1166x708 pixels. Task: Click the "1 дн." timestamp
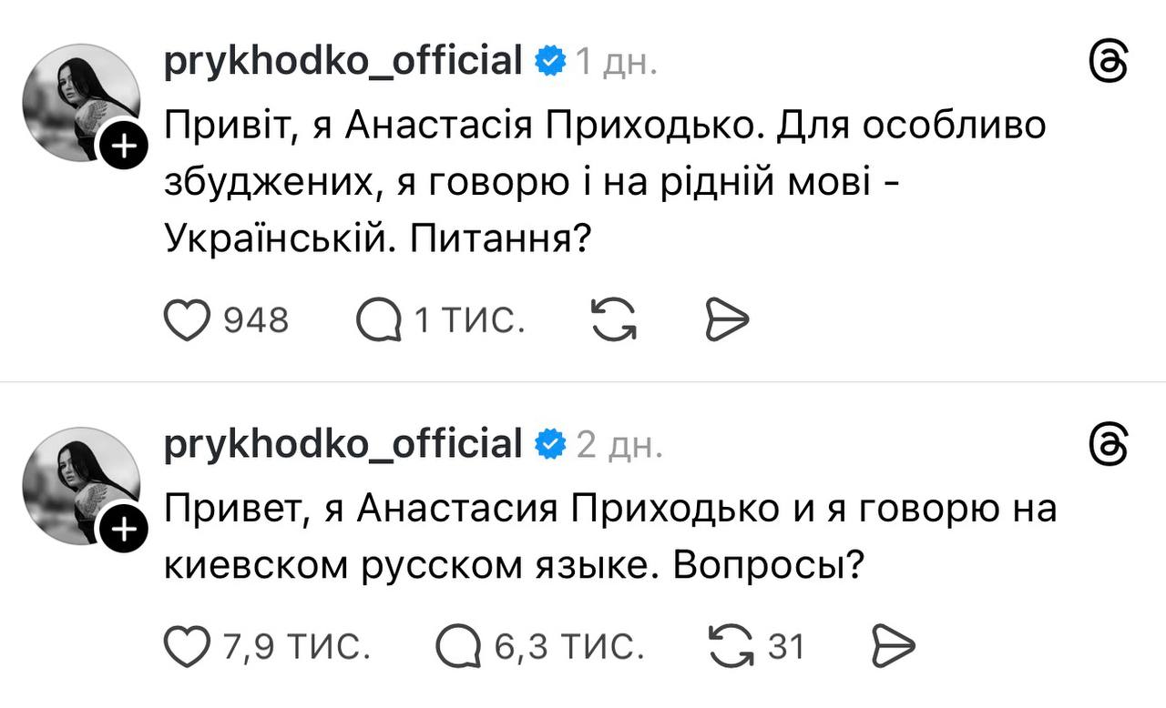click(x=616, y=63)
